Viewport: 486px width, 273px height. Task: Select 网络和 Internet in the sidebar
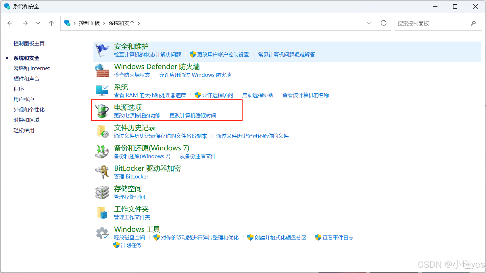32,68
